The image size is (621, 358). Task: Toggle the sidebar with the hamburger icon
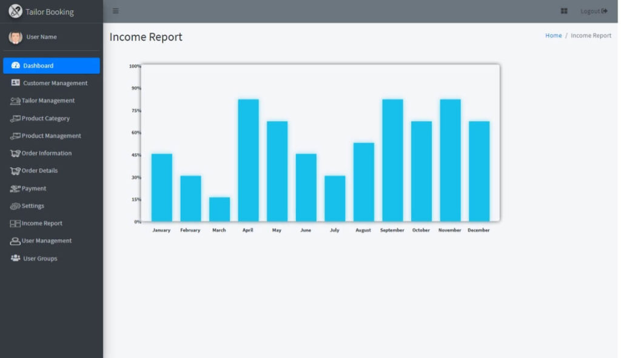point(115,10)
